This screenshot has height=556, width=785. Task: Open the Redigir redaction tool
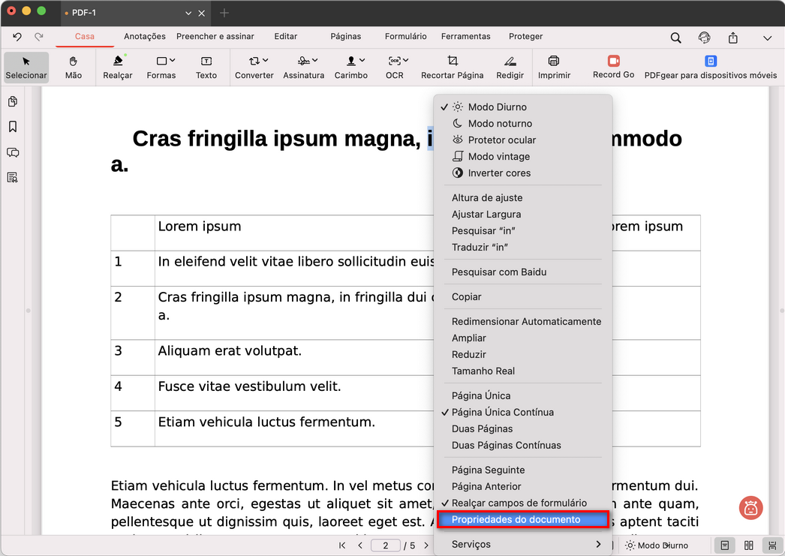tap(510, 67)
